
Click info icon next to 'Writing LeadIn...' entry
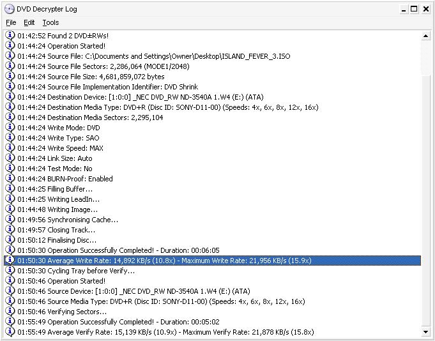tap(10, 199)
